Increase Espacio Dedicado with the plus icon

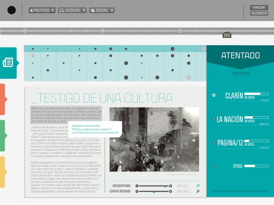click(171, 192)
